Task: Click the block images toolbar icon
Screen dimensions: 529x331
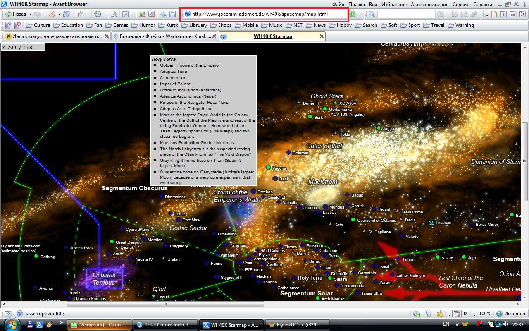Action: pos(142,14)
